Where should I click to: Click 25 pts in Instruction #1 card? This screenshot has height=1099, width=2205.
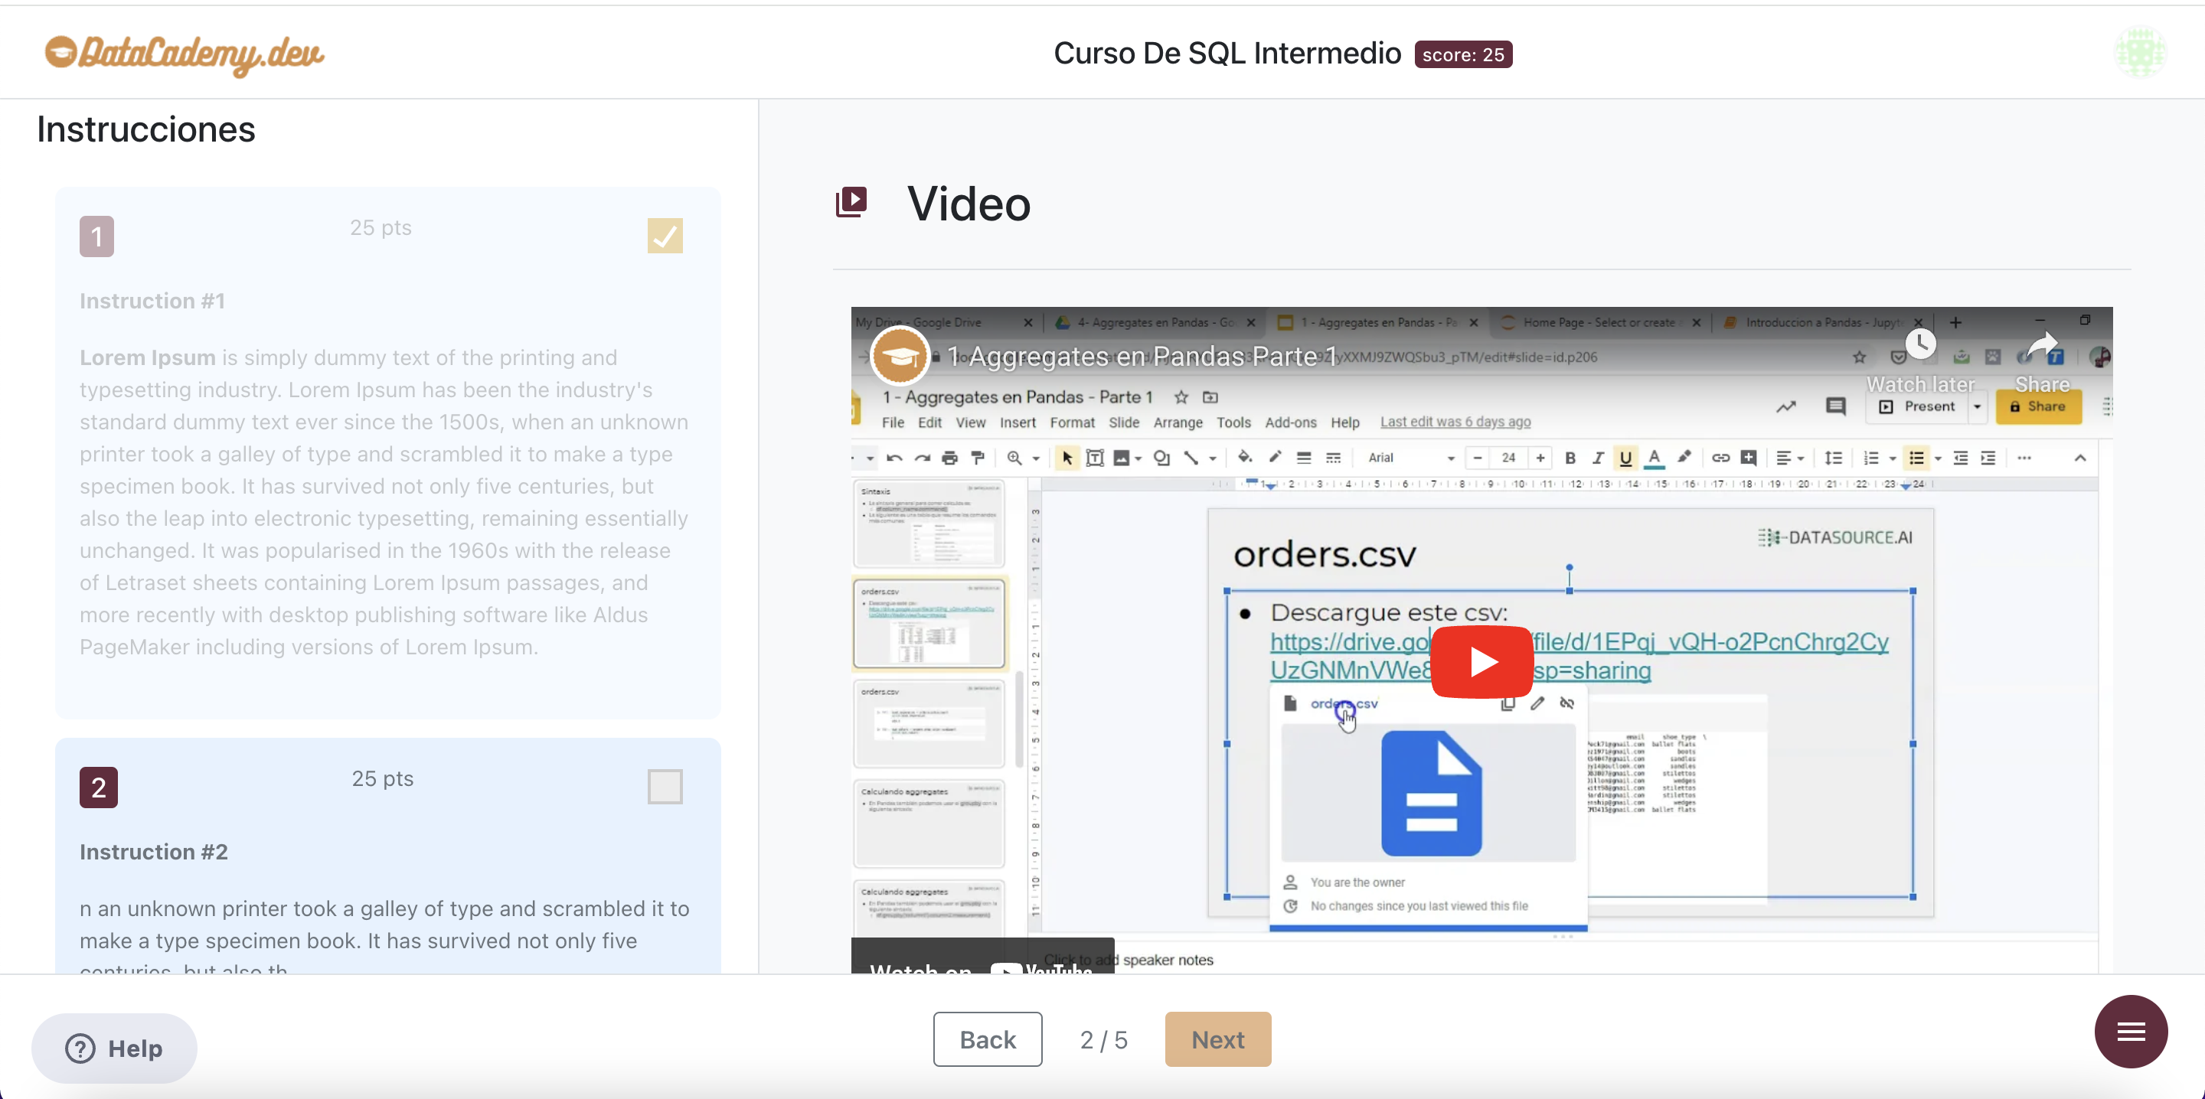click(381, 227)
